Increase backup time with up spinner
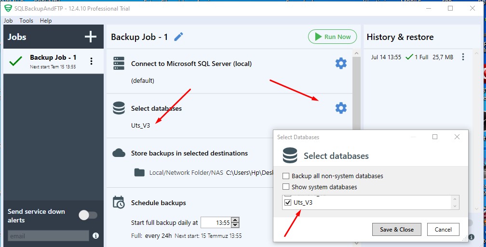 (236, 220)
